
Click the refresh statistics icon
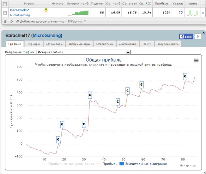click(x=11, y=21)
